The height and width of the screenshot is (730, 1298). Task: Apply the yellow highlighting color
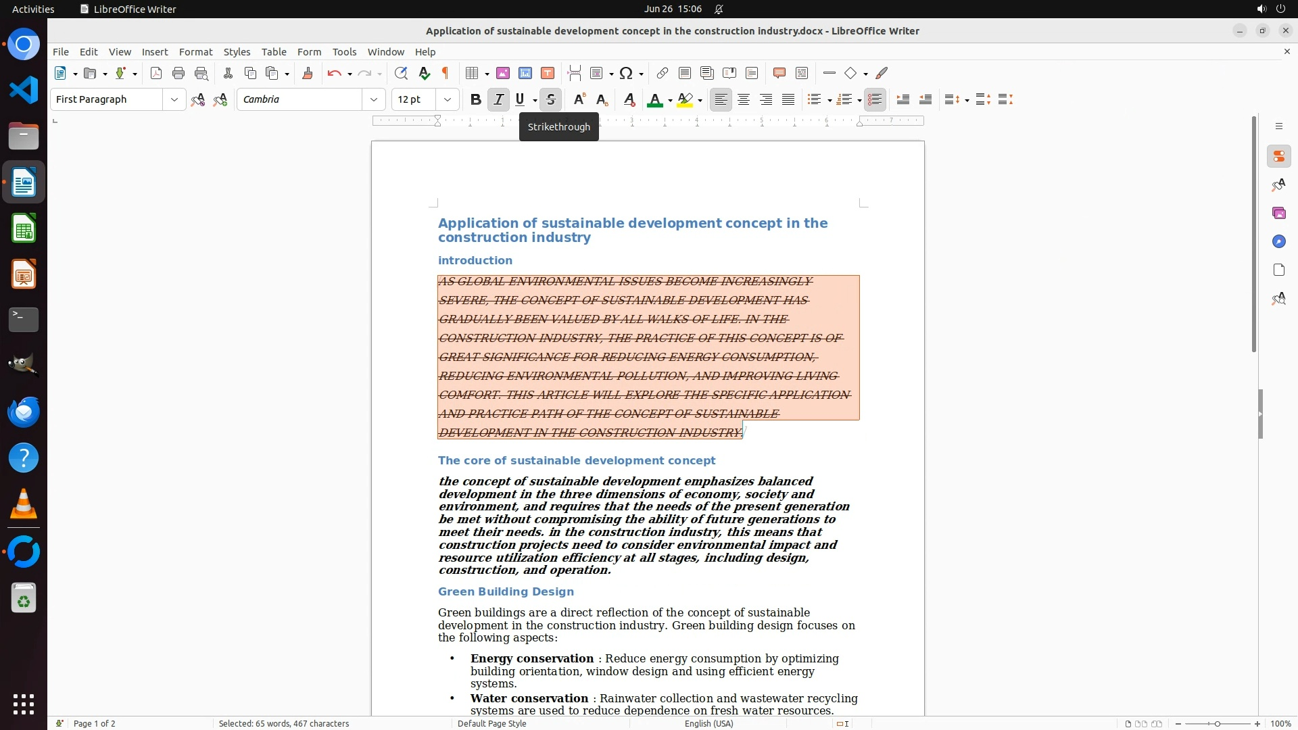click(685, 100)
